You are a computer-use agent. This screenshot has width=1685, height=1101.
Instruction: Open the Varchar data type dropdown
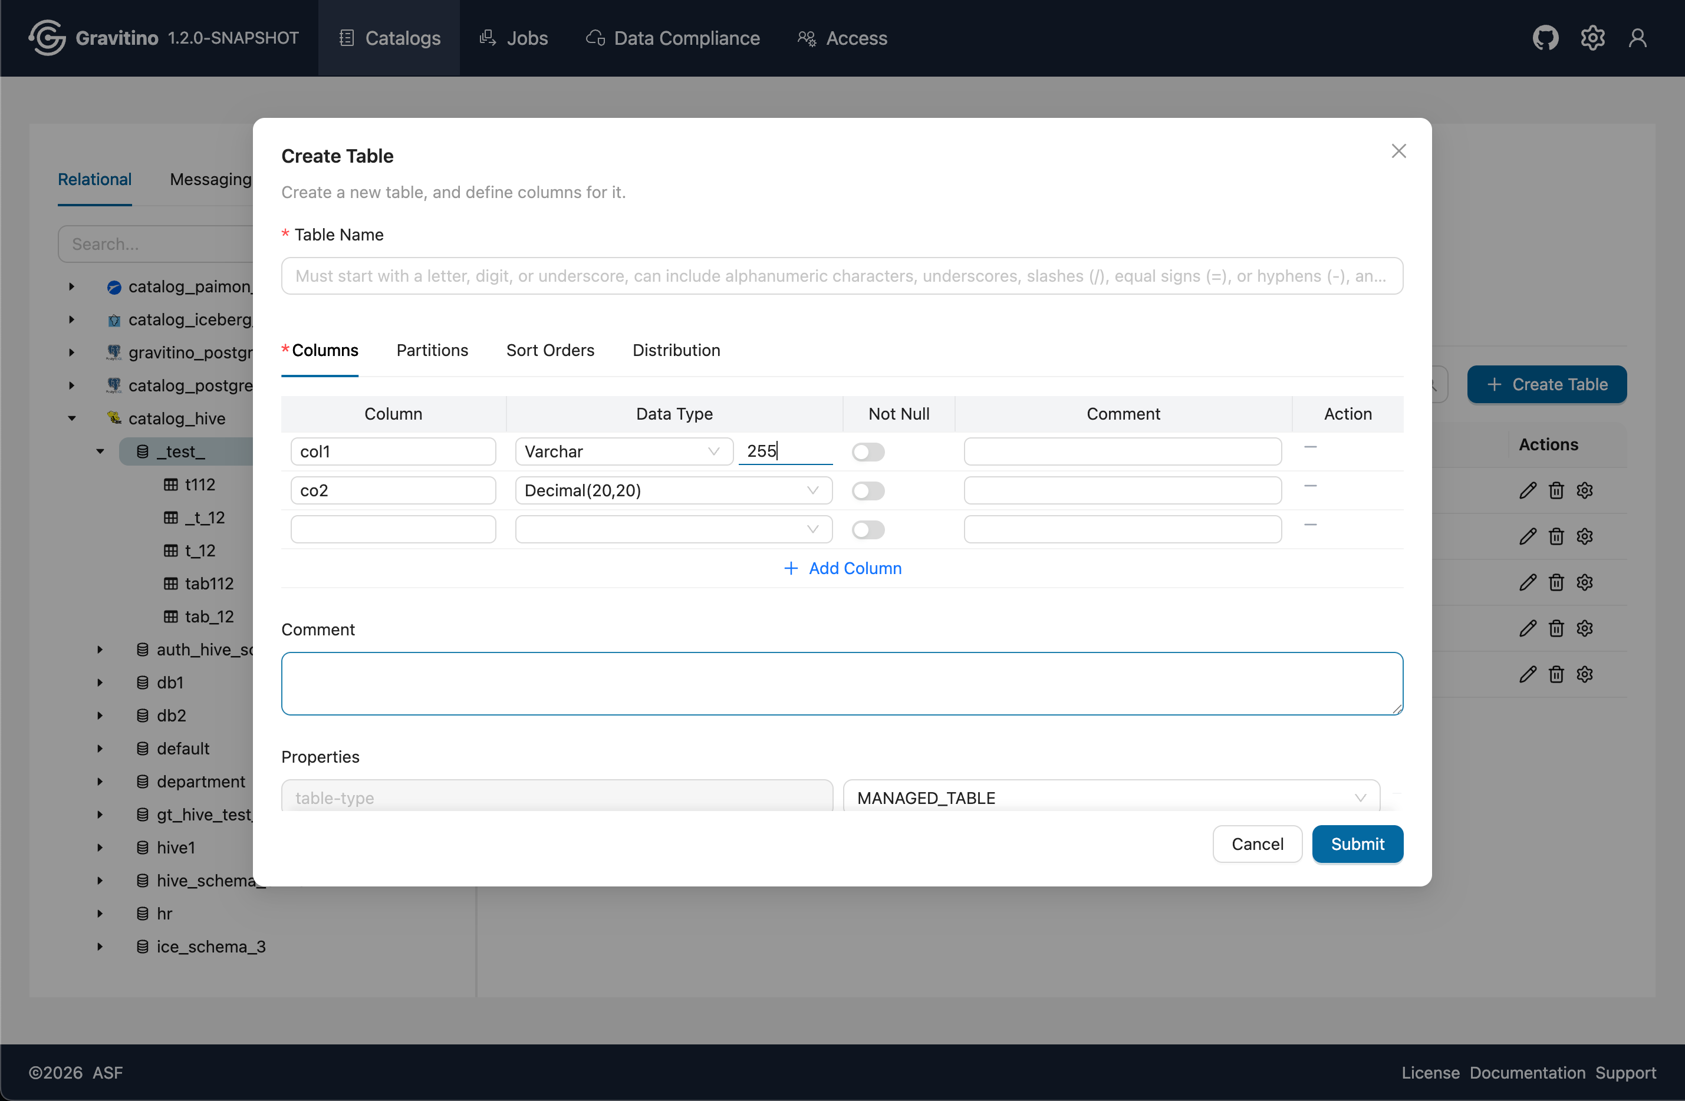pos(623,452)
